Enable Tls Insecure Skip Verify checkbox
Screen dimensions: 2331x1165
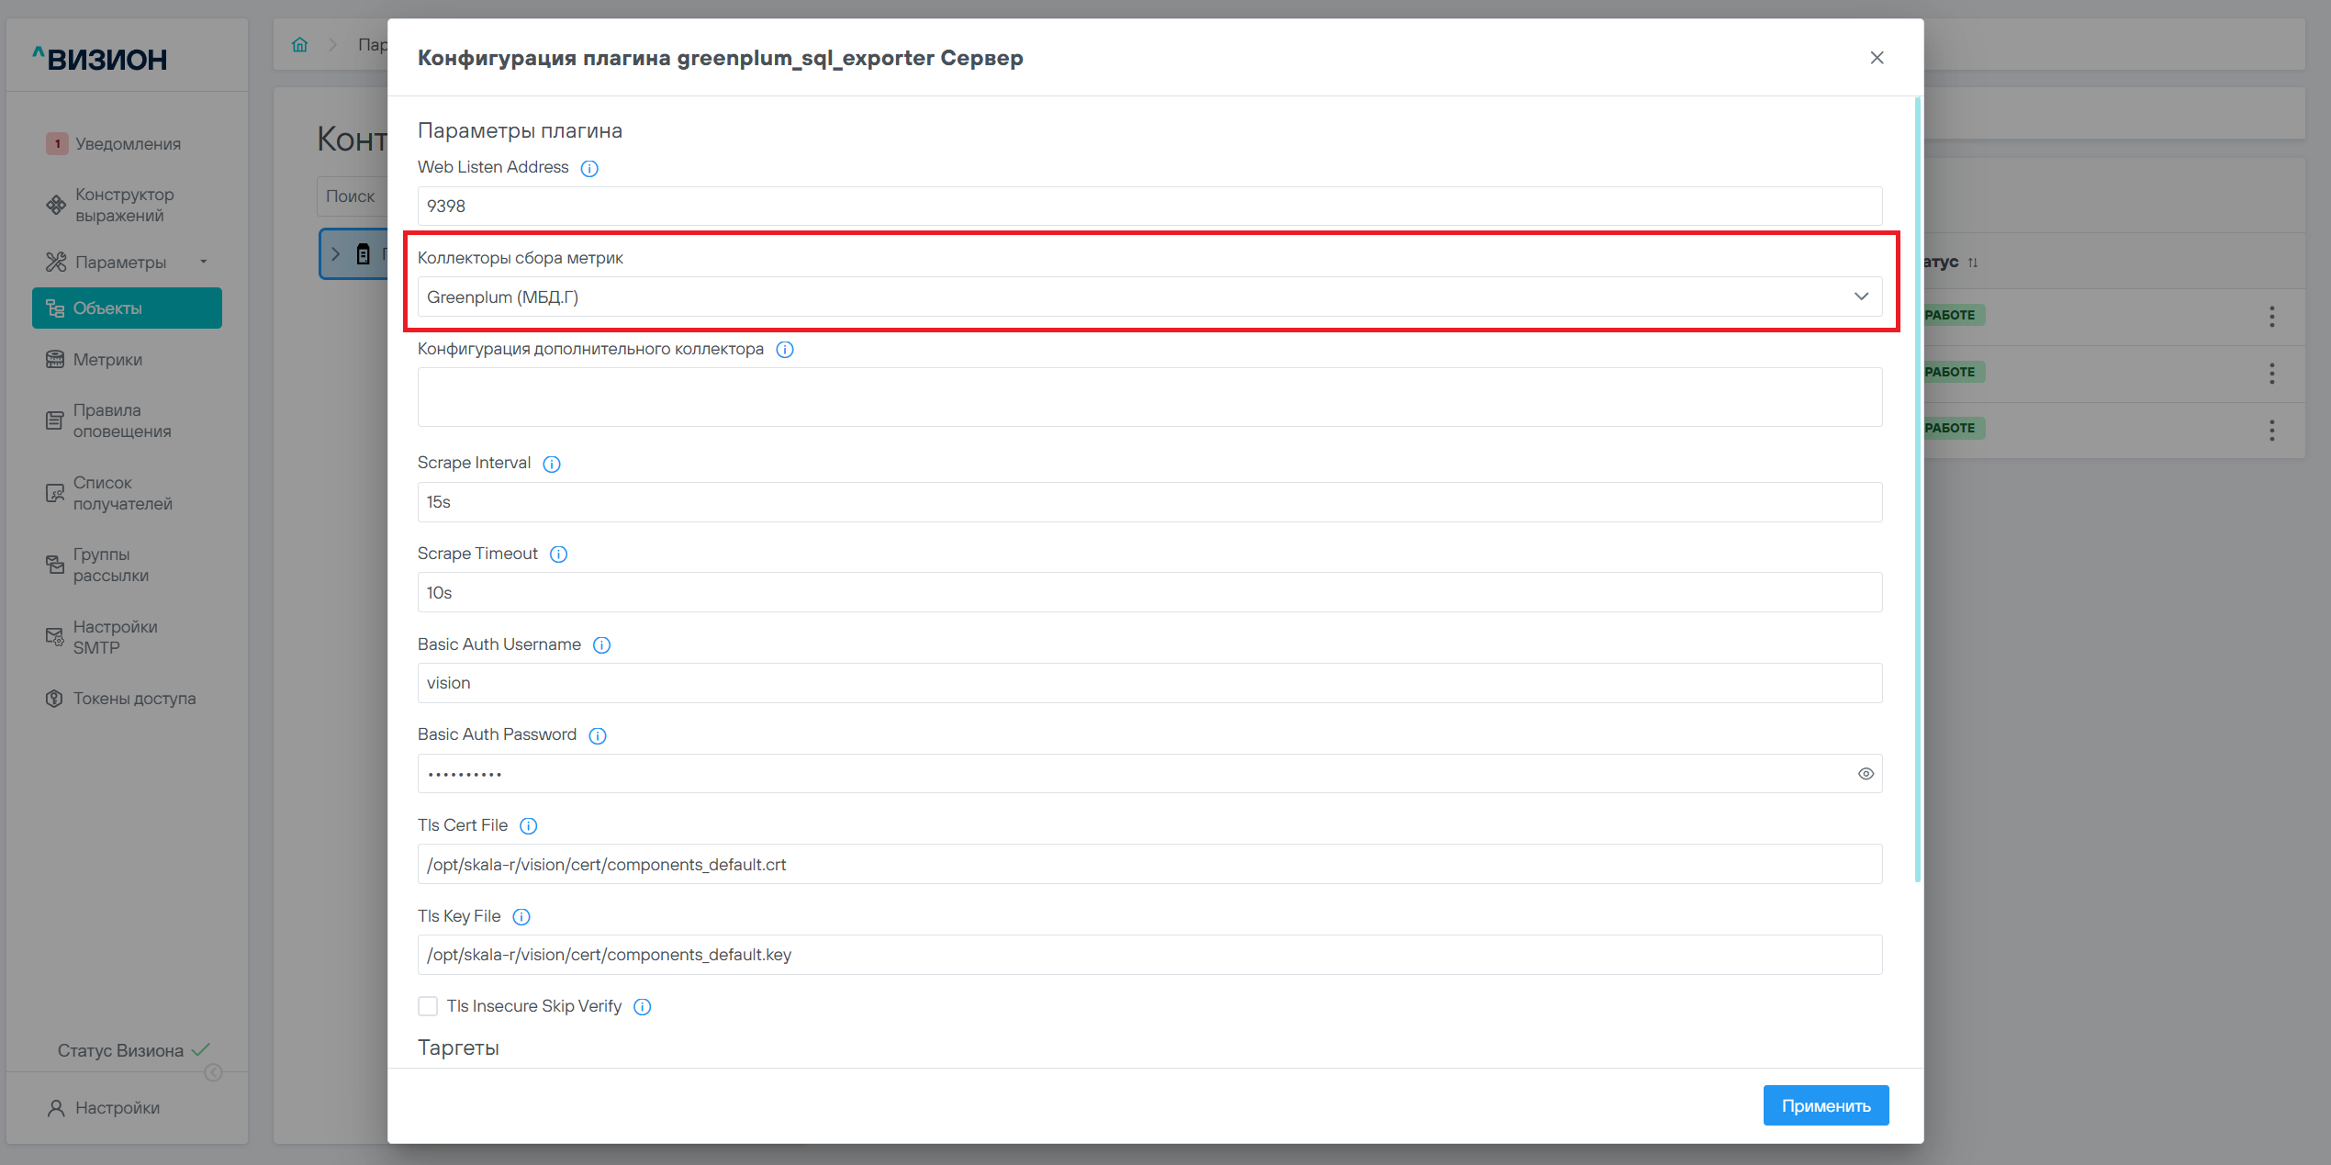pyautogui.click(x=428, y=1006)
